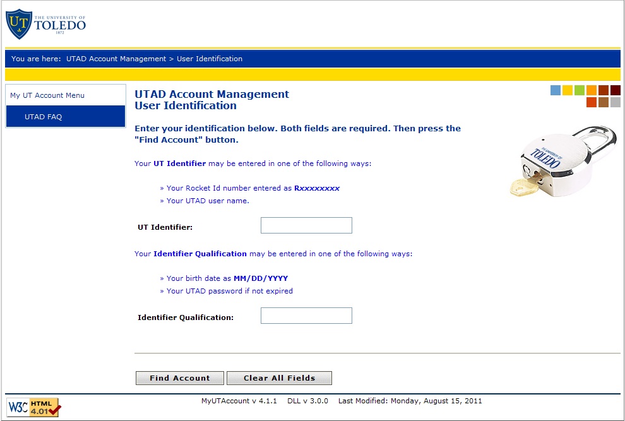The image size is (625, 421).
Task: Click the yellow color square
Action: (x=568, y=90)
